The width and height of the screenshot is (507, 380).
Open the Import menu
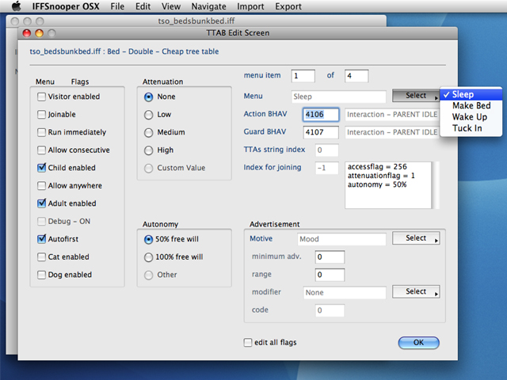(250, 6)
